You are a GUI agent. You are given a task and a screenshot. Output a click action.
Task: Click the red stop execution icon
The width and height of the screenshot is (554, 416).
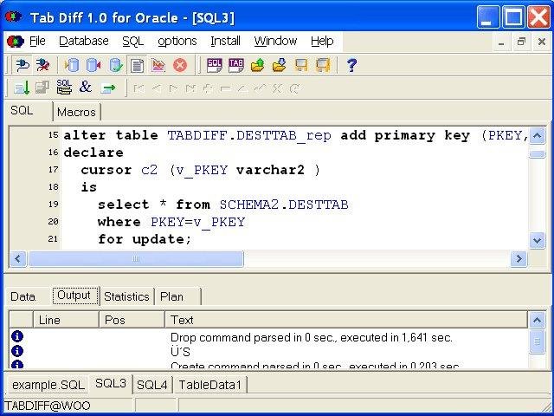[179, 66]
